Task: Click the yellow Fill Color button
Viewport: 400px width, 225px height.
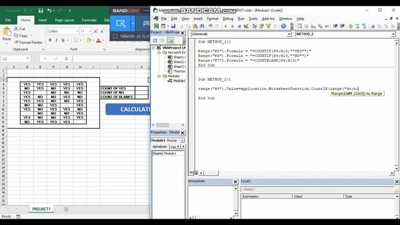Action: click(x=88, y=40)
